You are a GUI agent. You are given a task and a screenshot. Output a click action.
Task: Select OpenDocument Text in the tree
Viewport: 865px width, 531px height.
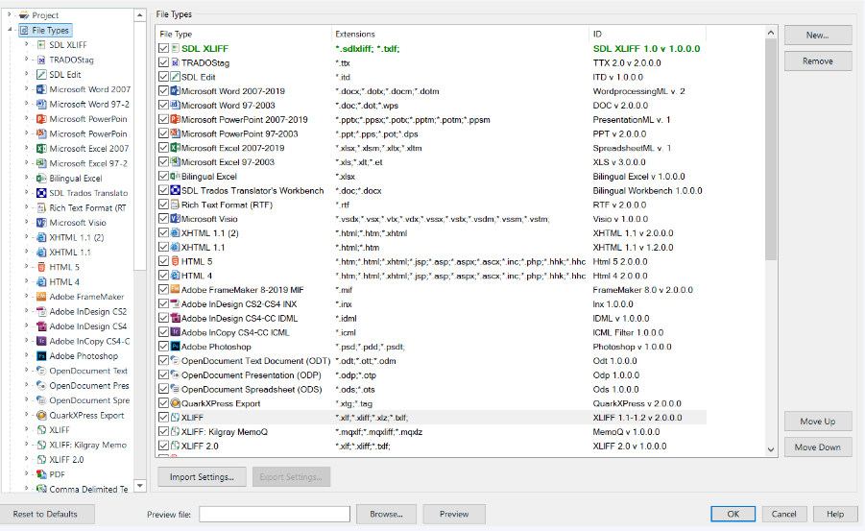click(88, 371)
